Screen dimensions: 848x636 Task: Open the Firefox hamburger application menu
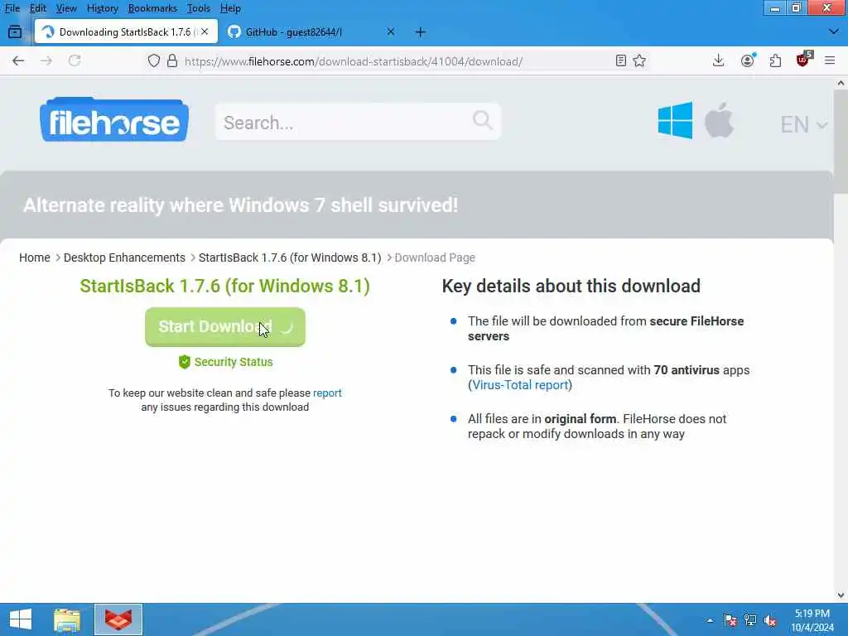coord(830,60)
